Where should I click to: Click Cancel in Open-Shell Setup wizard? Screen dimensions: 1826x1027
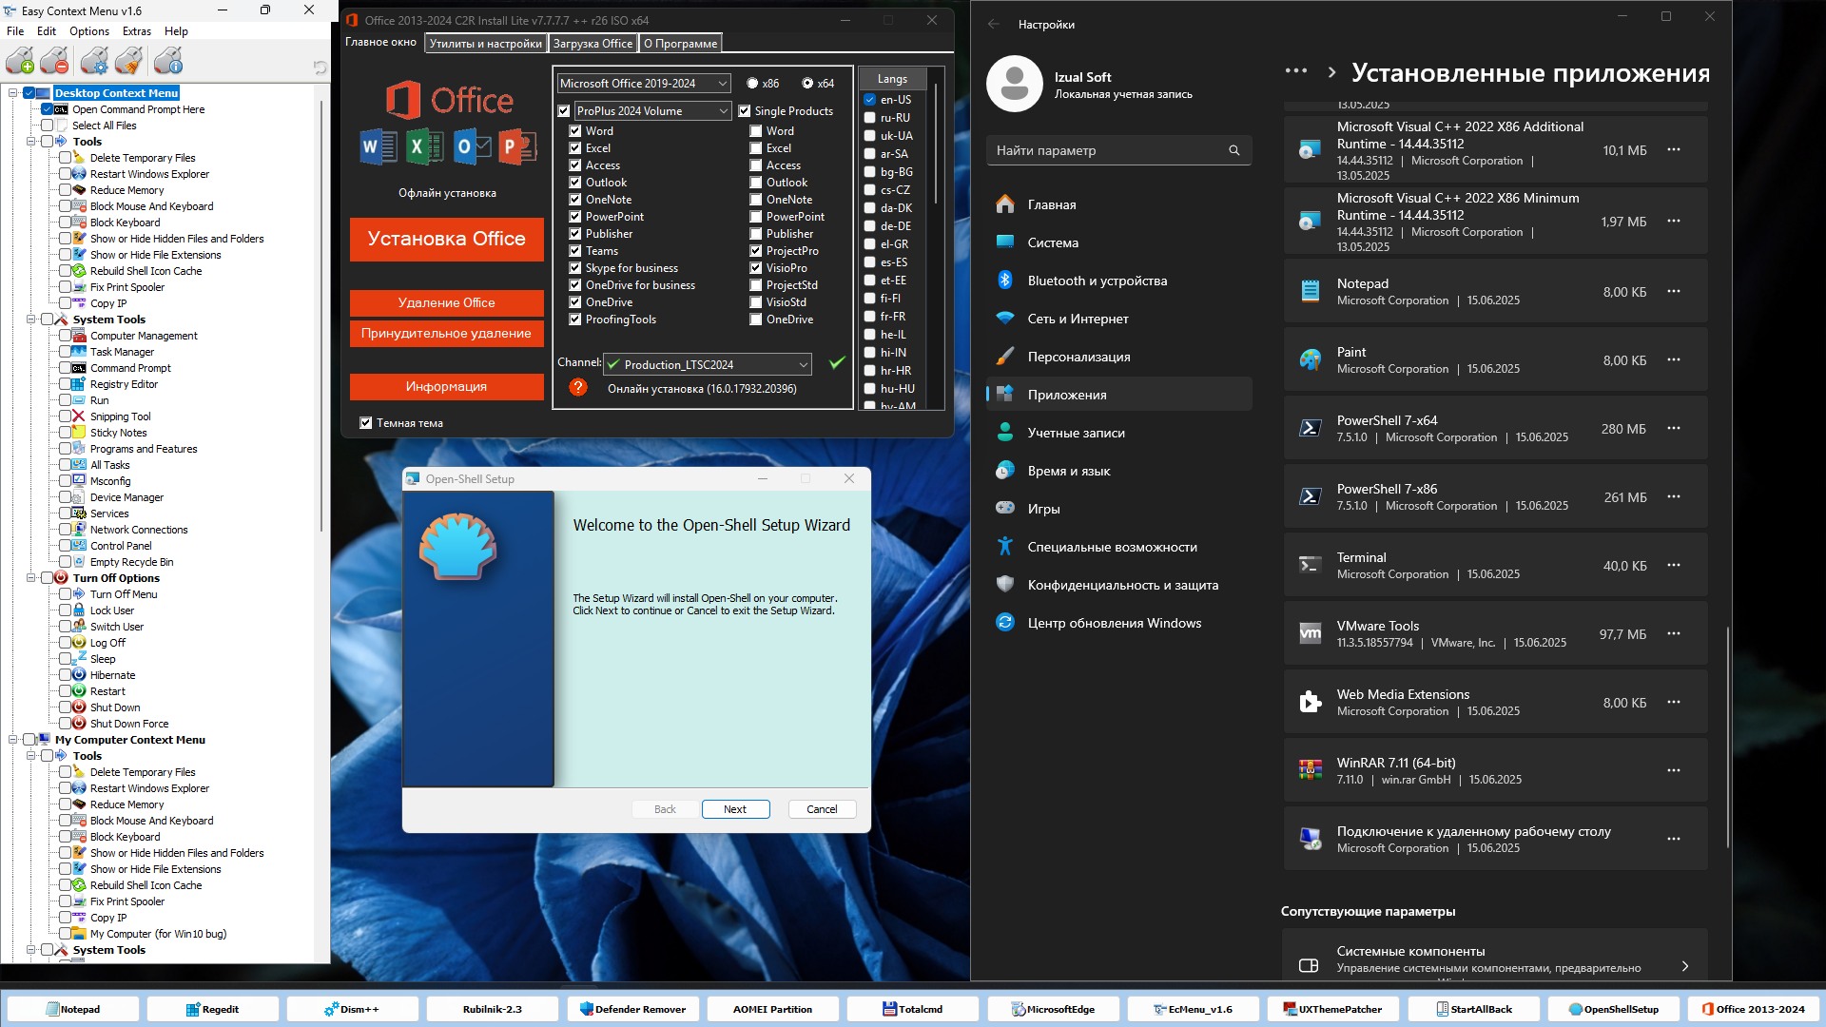[823, 809]
